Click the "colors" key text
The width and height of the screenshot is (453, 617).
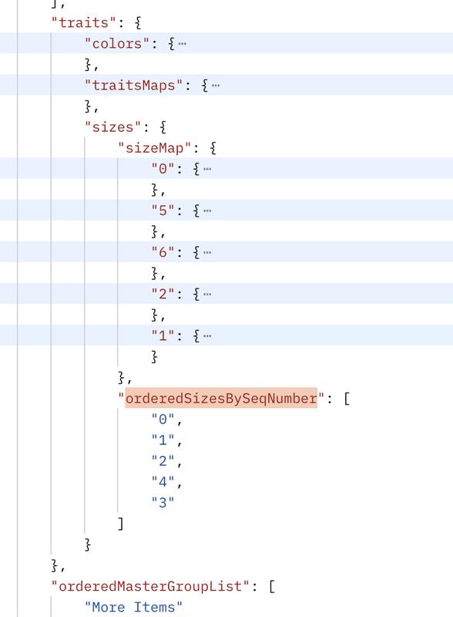click(117, 44)
